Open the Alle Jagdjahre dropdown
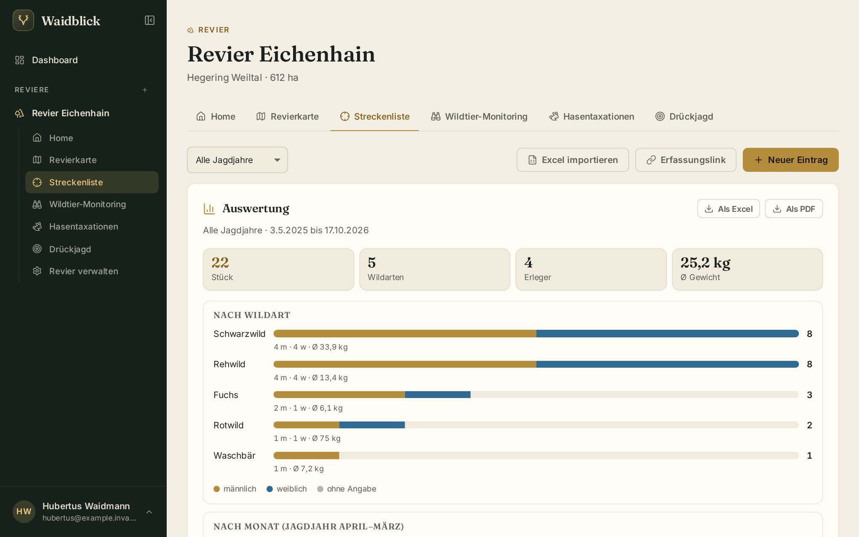Viewport: 859px width, 537px height. (x=237, y=160)
